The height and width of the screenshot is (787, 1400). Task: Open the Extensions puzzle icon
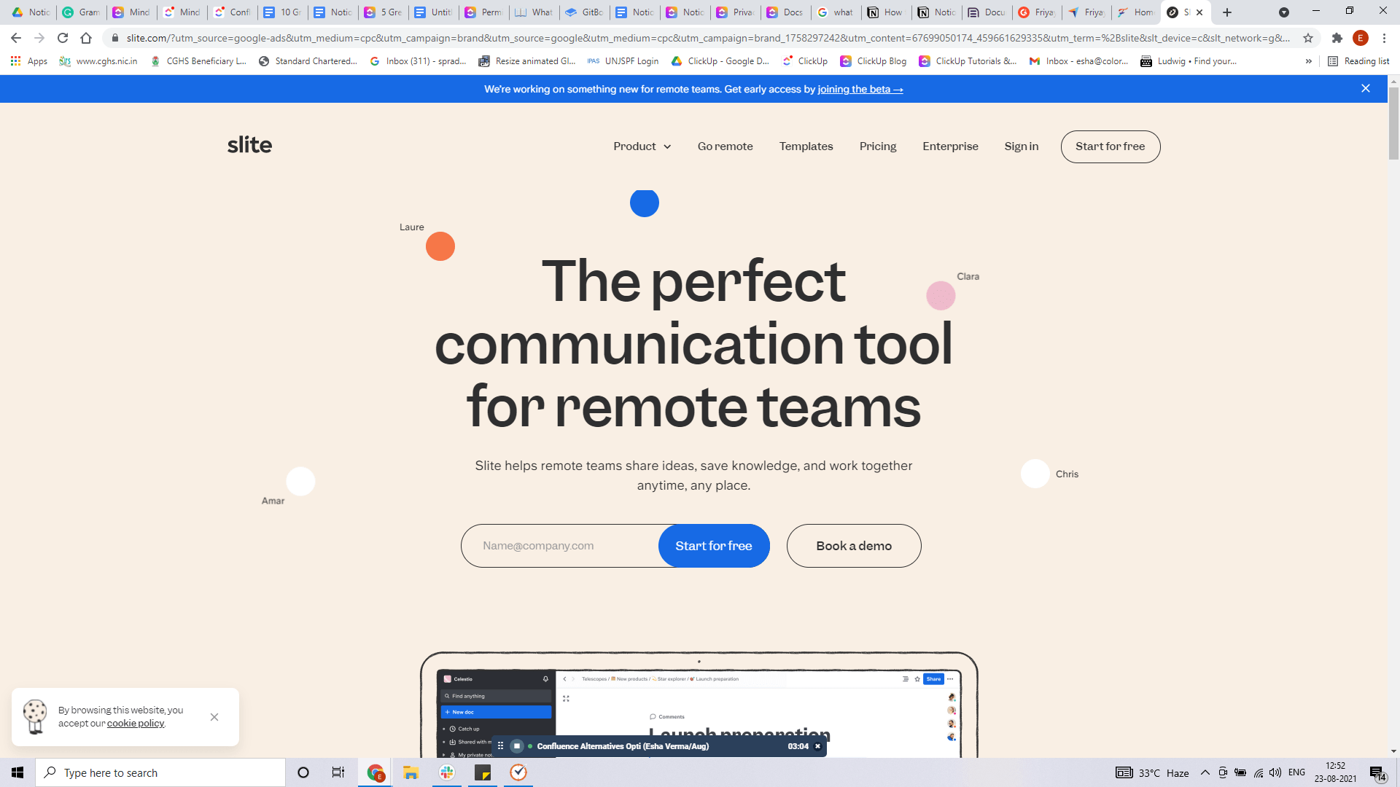[1337, 38]
